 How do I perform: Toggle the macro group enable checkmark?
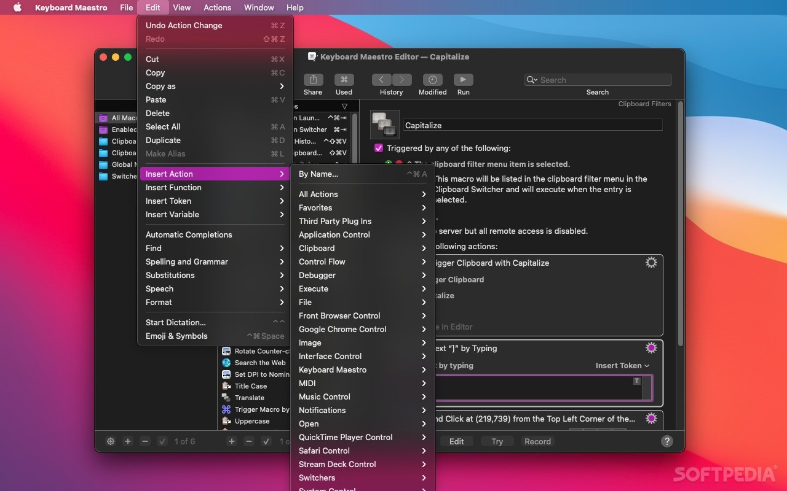coord(162,441)
